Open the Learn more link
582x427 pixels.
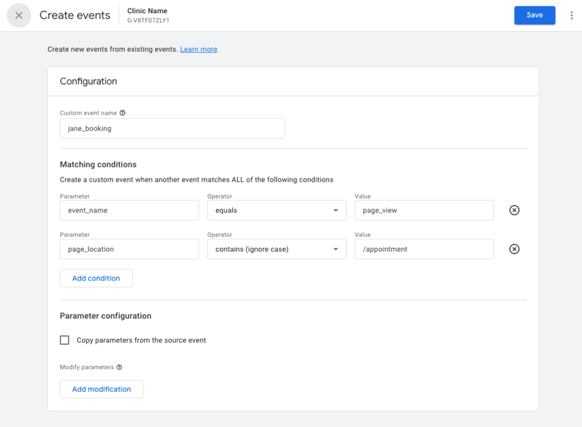(x=198, y=49)
